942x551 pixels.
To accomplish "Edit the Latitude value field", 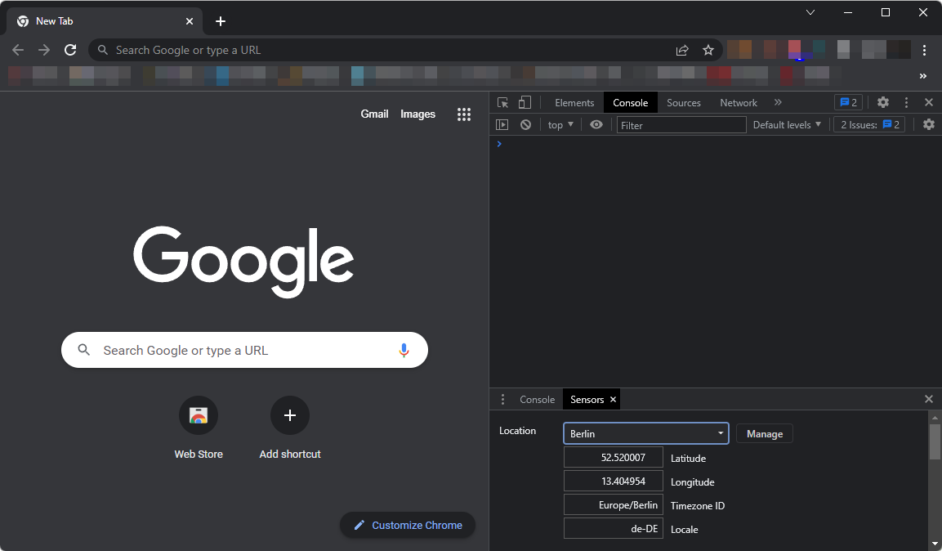I will tap(614, 457).
